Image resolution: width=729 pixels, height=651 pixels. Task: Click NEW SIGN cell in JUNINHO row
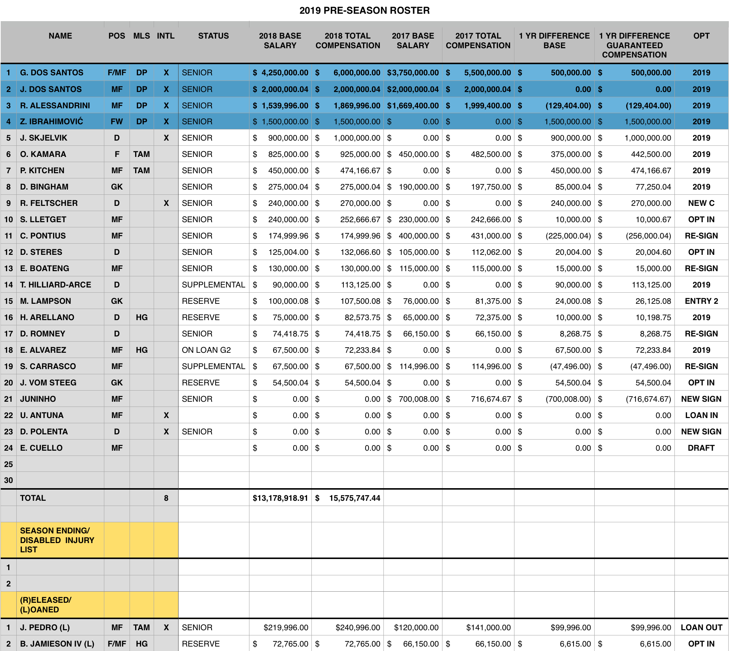pyautogui.click(x=701, y=399)
